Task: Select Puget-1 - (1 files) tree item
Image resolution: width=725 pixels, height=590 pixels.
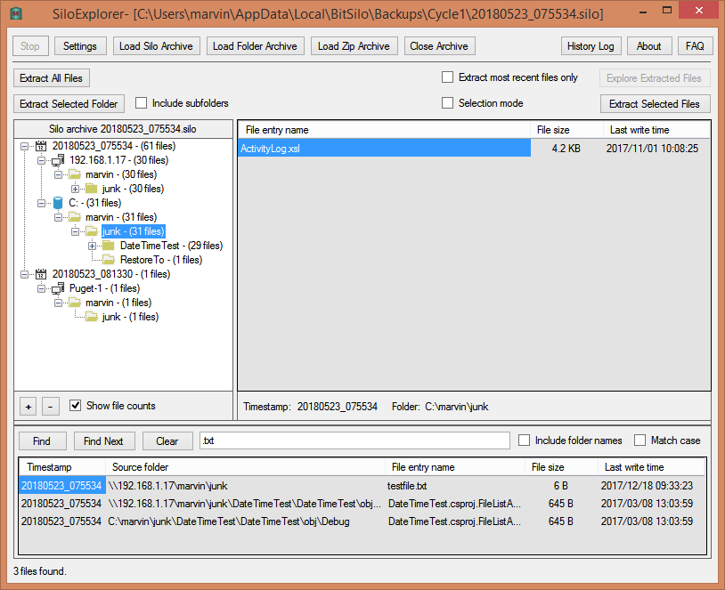Action: [104, 288]
